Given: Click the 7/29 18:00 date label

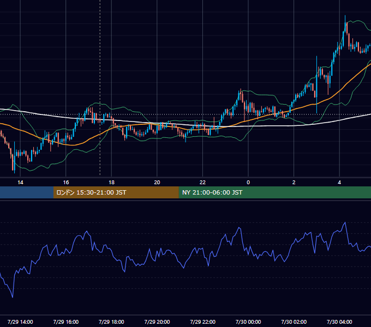Looking at the screenshot, I should click(x=111, y=322).
